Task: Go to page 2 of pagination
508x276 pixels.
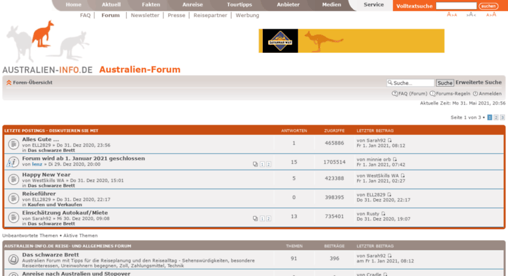Action: pyautogui.click(x=496, y=117)
